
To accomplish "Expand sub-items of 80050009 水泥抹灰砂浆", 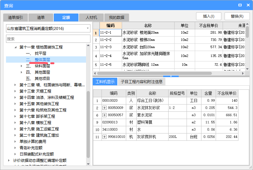I will click(x=105, y=108).
